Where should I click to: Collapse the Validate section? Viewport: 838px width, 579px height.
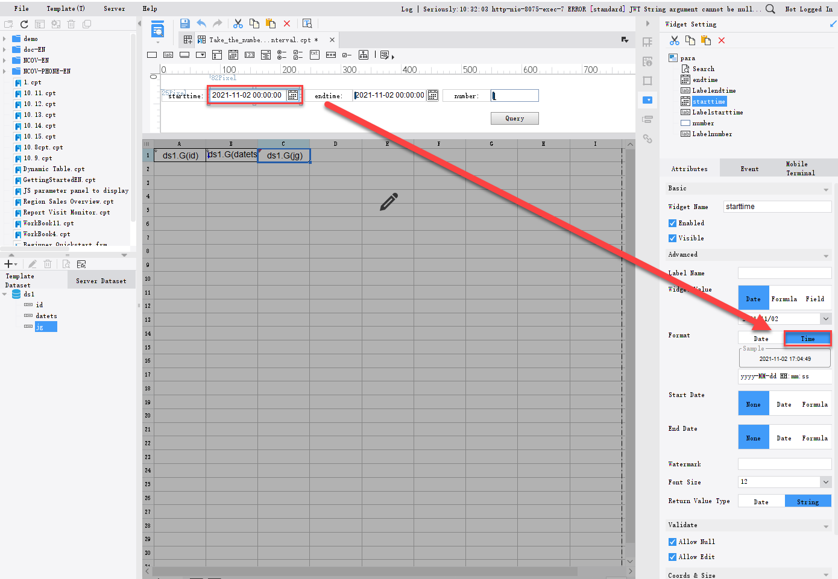[x=826, y=527]
